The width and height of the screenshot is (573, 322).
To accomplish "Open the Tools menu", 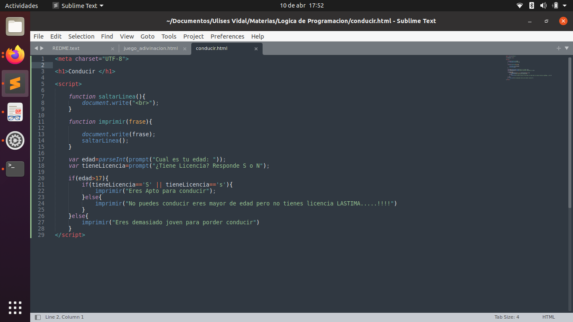I will pyautogui.click(x=169, y=36).
